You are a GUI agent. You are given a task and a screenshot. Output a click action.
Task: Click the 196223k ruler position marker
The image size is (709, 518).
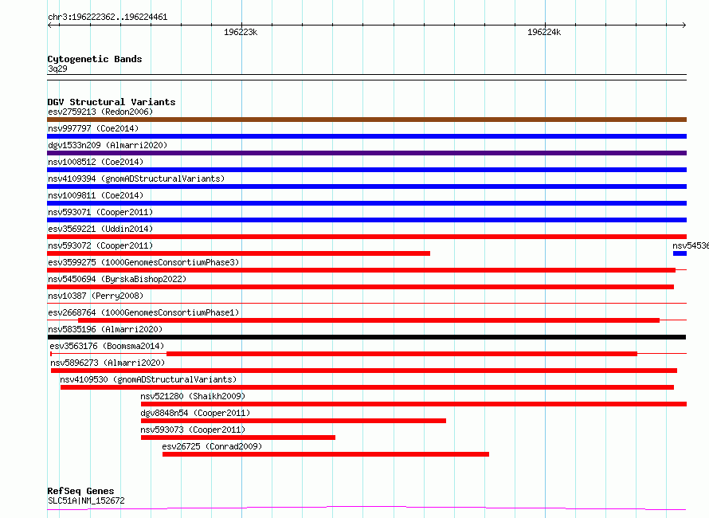(241, 32)
